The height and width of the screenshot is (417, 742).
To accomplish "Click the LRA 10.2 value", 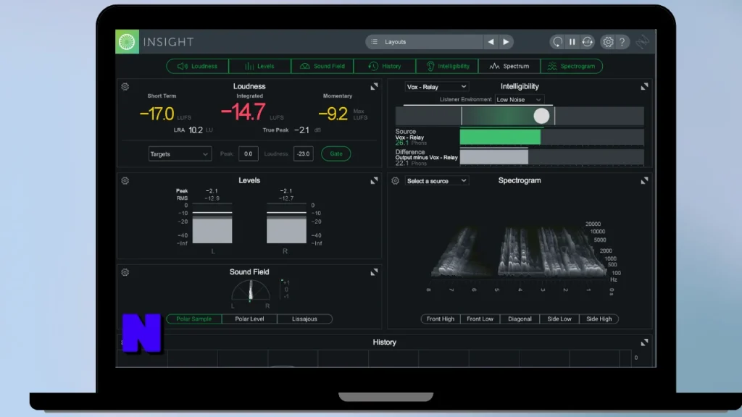I will tap(196, 130).
